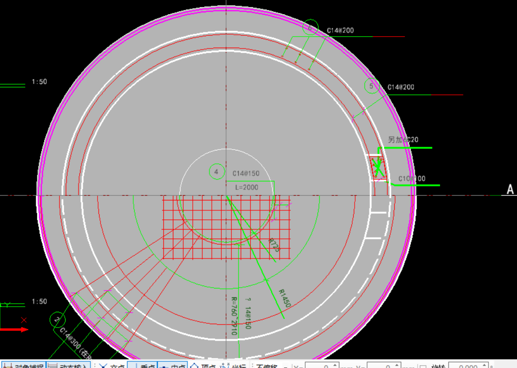Select the C10@100 annotation
Viewport: 517px width, 368px height.
[x=412, y=179]
